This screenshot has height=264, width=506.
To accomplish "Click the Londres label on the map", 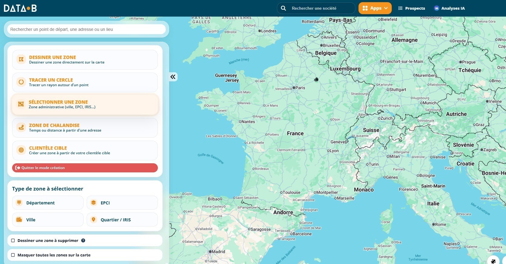I will tap(269, 31).
